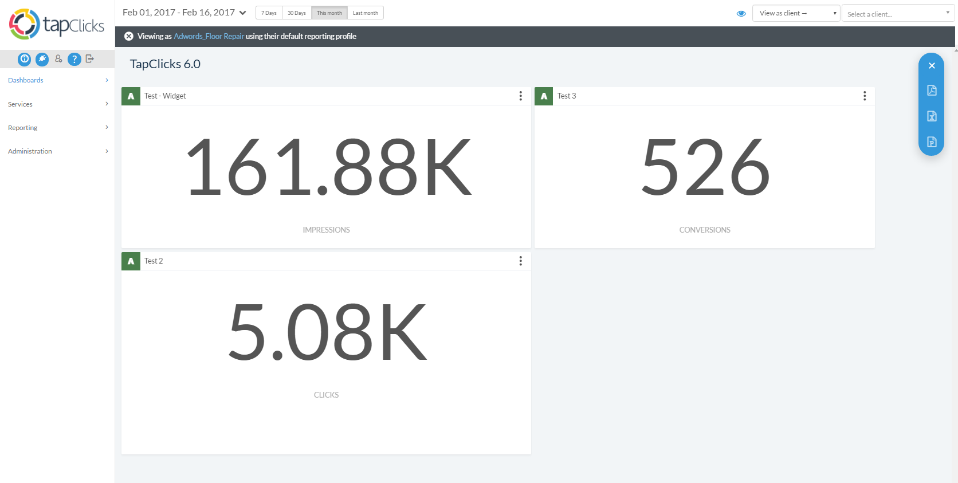Click the logout icon
The height and width of the screenshot is (483, 958).
pyautogui.click(x=90, y=58)
